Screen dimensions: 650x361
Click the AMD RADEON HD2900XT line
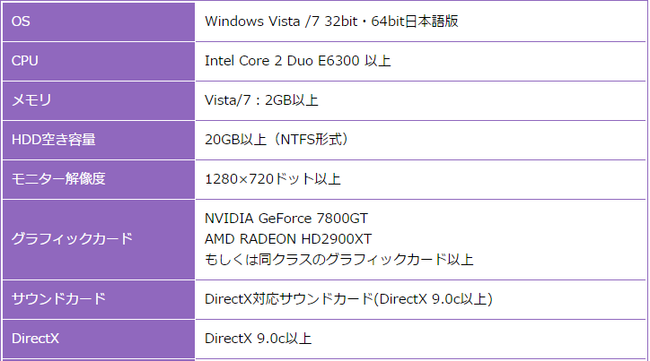coord(288,239)
